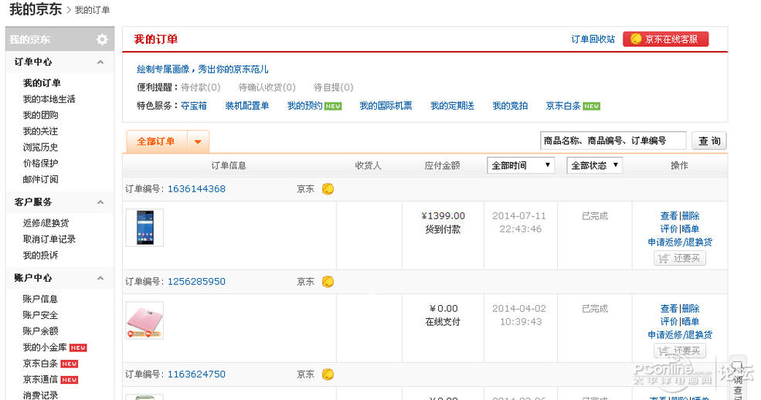Select the 全部订单 tab
The height and width of the screenshot is (400, 761).
(156, 141)
